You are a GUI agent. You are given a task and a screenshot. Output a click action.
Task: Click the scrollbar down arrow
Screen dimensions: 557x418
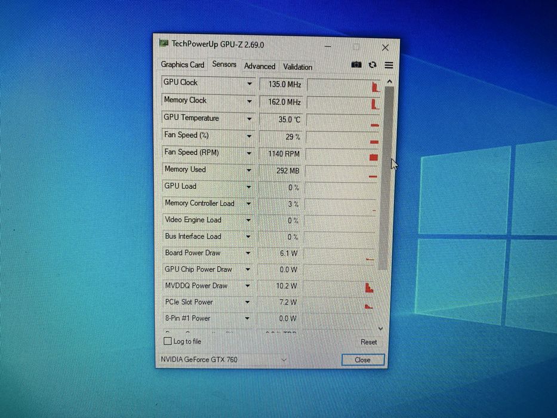coord(380,328)
